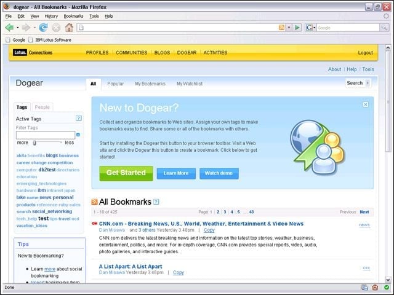The image size is (394, 295).
Task: Click the Forward arrow button
Action: click(x=26, y=27)
